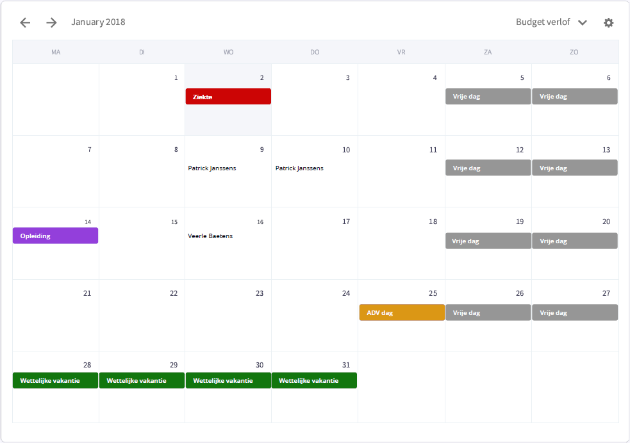Open Vrije dag event on Saturday 12

(488, 168)
